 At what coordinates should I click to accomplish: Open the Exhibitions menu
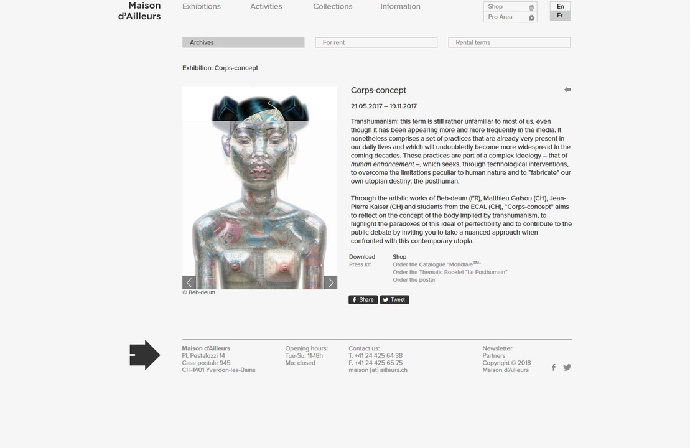point(201,7)
